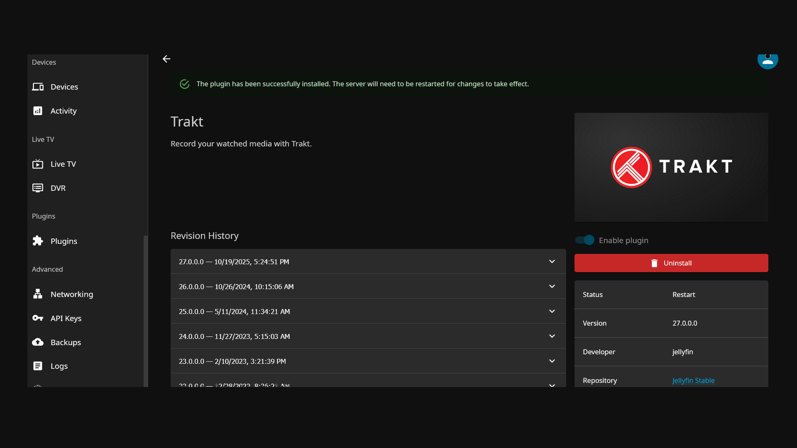797x448 pixels.
Task: Click the Backups cloud icon
Action: [38, 342]
